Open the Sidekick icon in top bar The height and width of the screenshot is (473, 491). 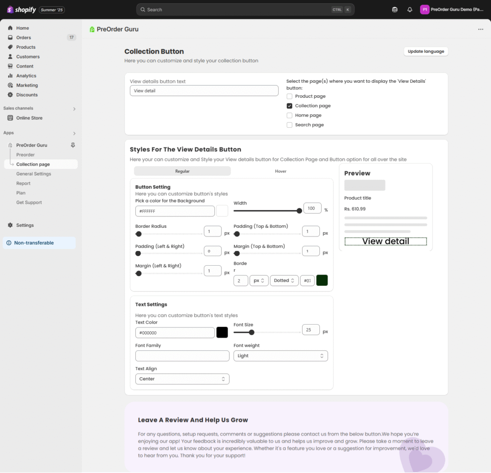395,10
